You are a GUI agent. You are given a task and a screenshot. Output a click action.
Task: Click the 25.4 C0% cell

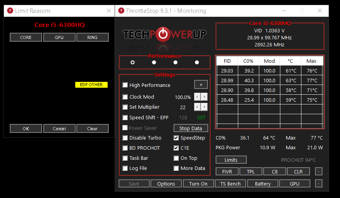pyautogui.click(x=249, y=100)
